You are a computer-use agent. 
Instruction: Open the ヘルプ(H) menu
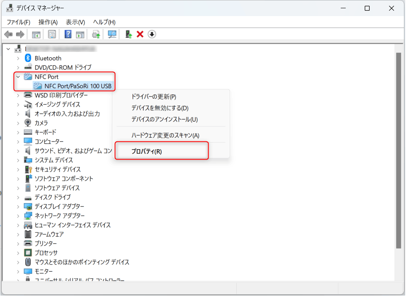tap(104, 22)
